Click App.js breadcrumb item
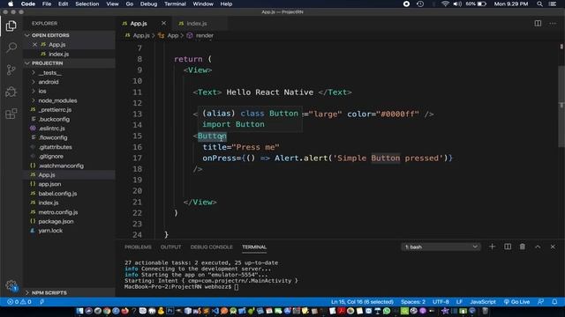 coord(141,35)
